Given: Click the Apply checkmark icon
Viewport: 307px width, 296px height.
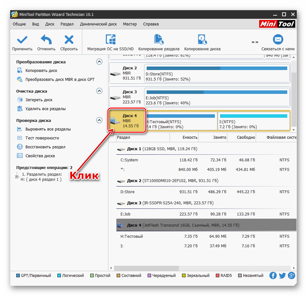Looking at the screenshot, I should tap(22, 40).
